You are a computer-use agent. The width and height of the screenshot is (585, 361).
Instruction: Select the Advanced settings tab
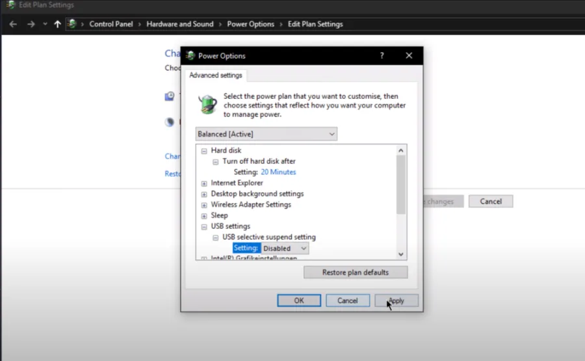(x=216, y=75)
